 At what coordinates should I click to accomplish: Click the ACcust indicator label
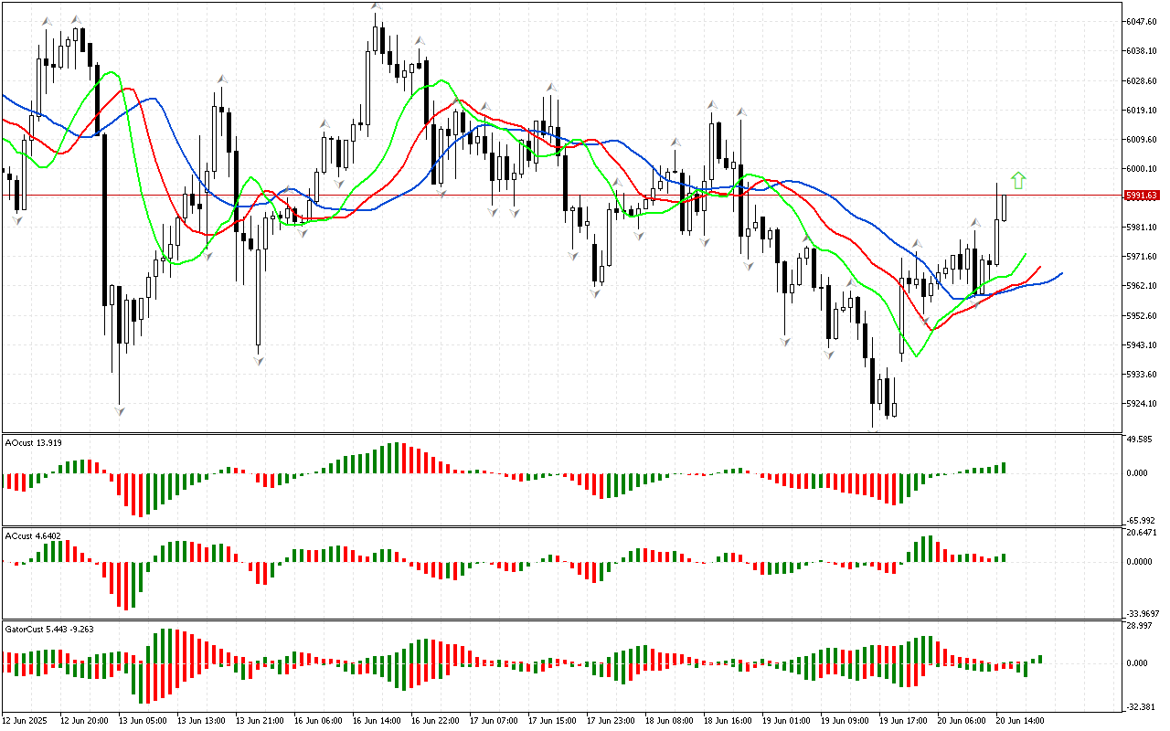tap(33, 535)
